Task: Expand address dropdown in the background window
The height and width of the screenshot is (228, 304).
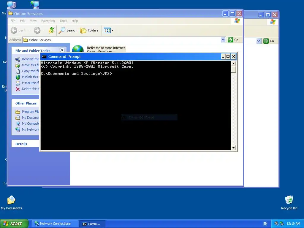Action: [259, 41]
